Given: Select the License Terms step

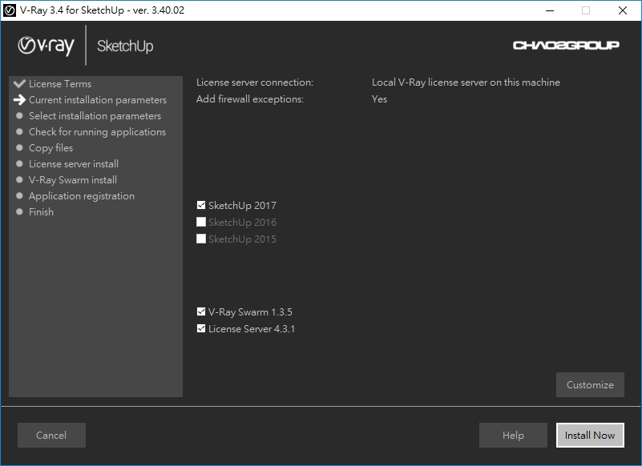Looking at the screenshot, I should [60, 84].
